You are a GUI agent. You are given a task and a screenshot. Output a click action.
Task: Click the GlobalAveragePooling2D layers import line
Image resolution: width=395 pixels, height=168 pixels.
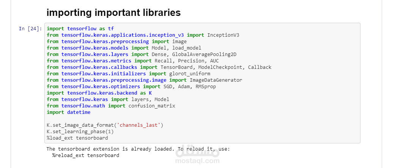(141, 54)
